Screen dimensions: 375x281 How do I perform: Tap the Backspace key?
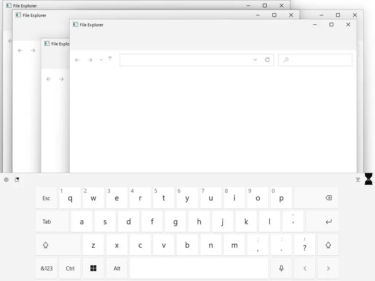point(316,198)
